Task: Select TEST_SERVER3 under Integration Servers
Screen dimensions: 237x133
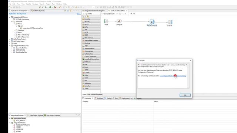Action: tap(19, 121)
